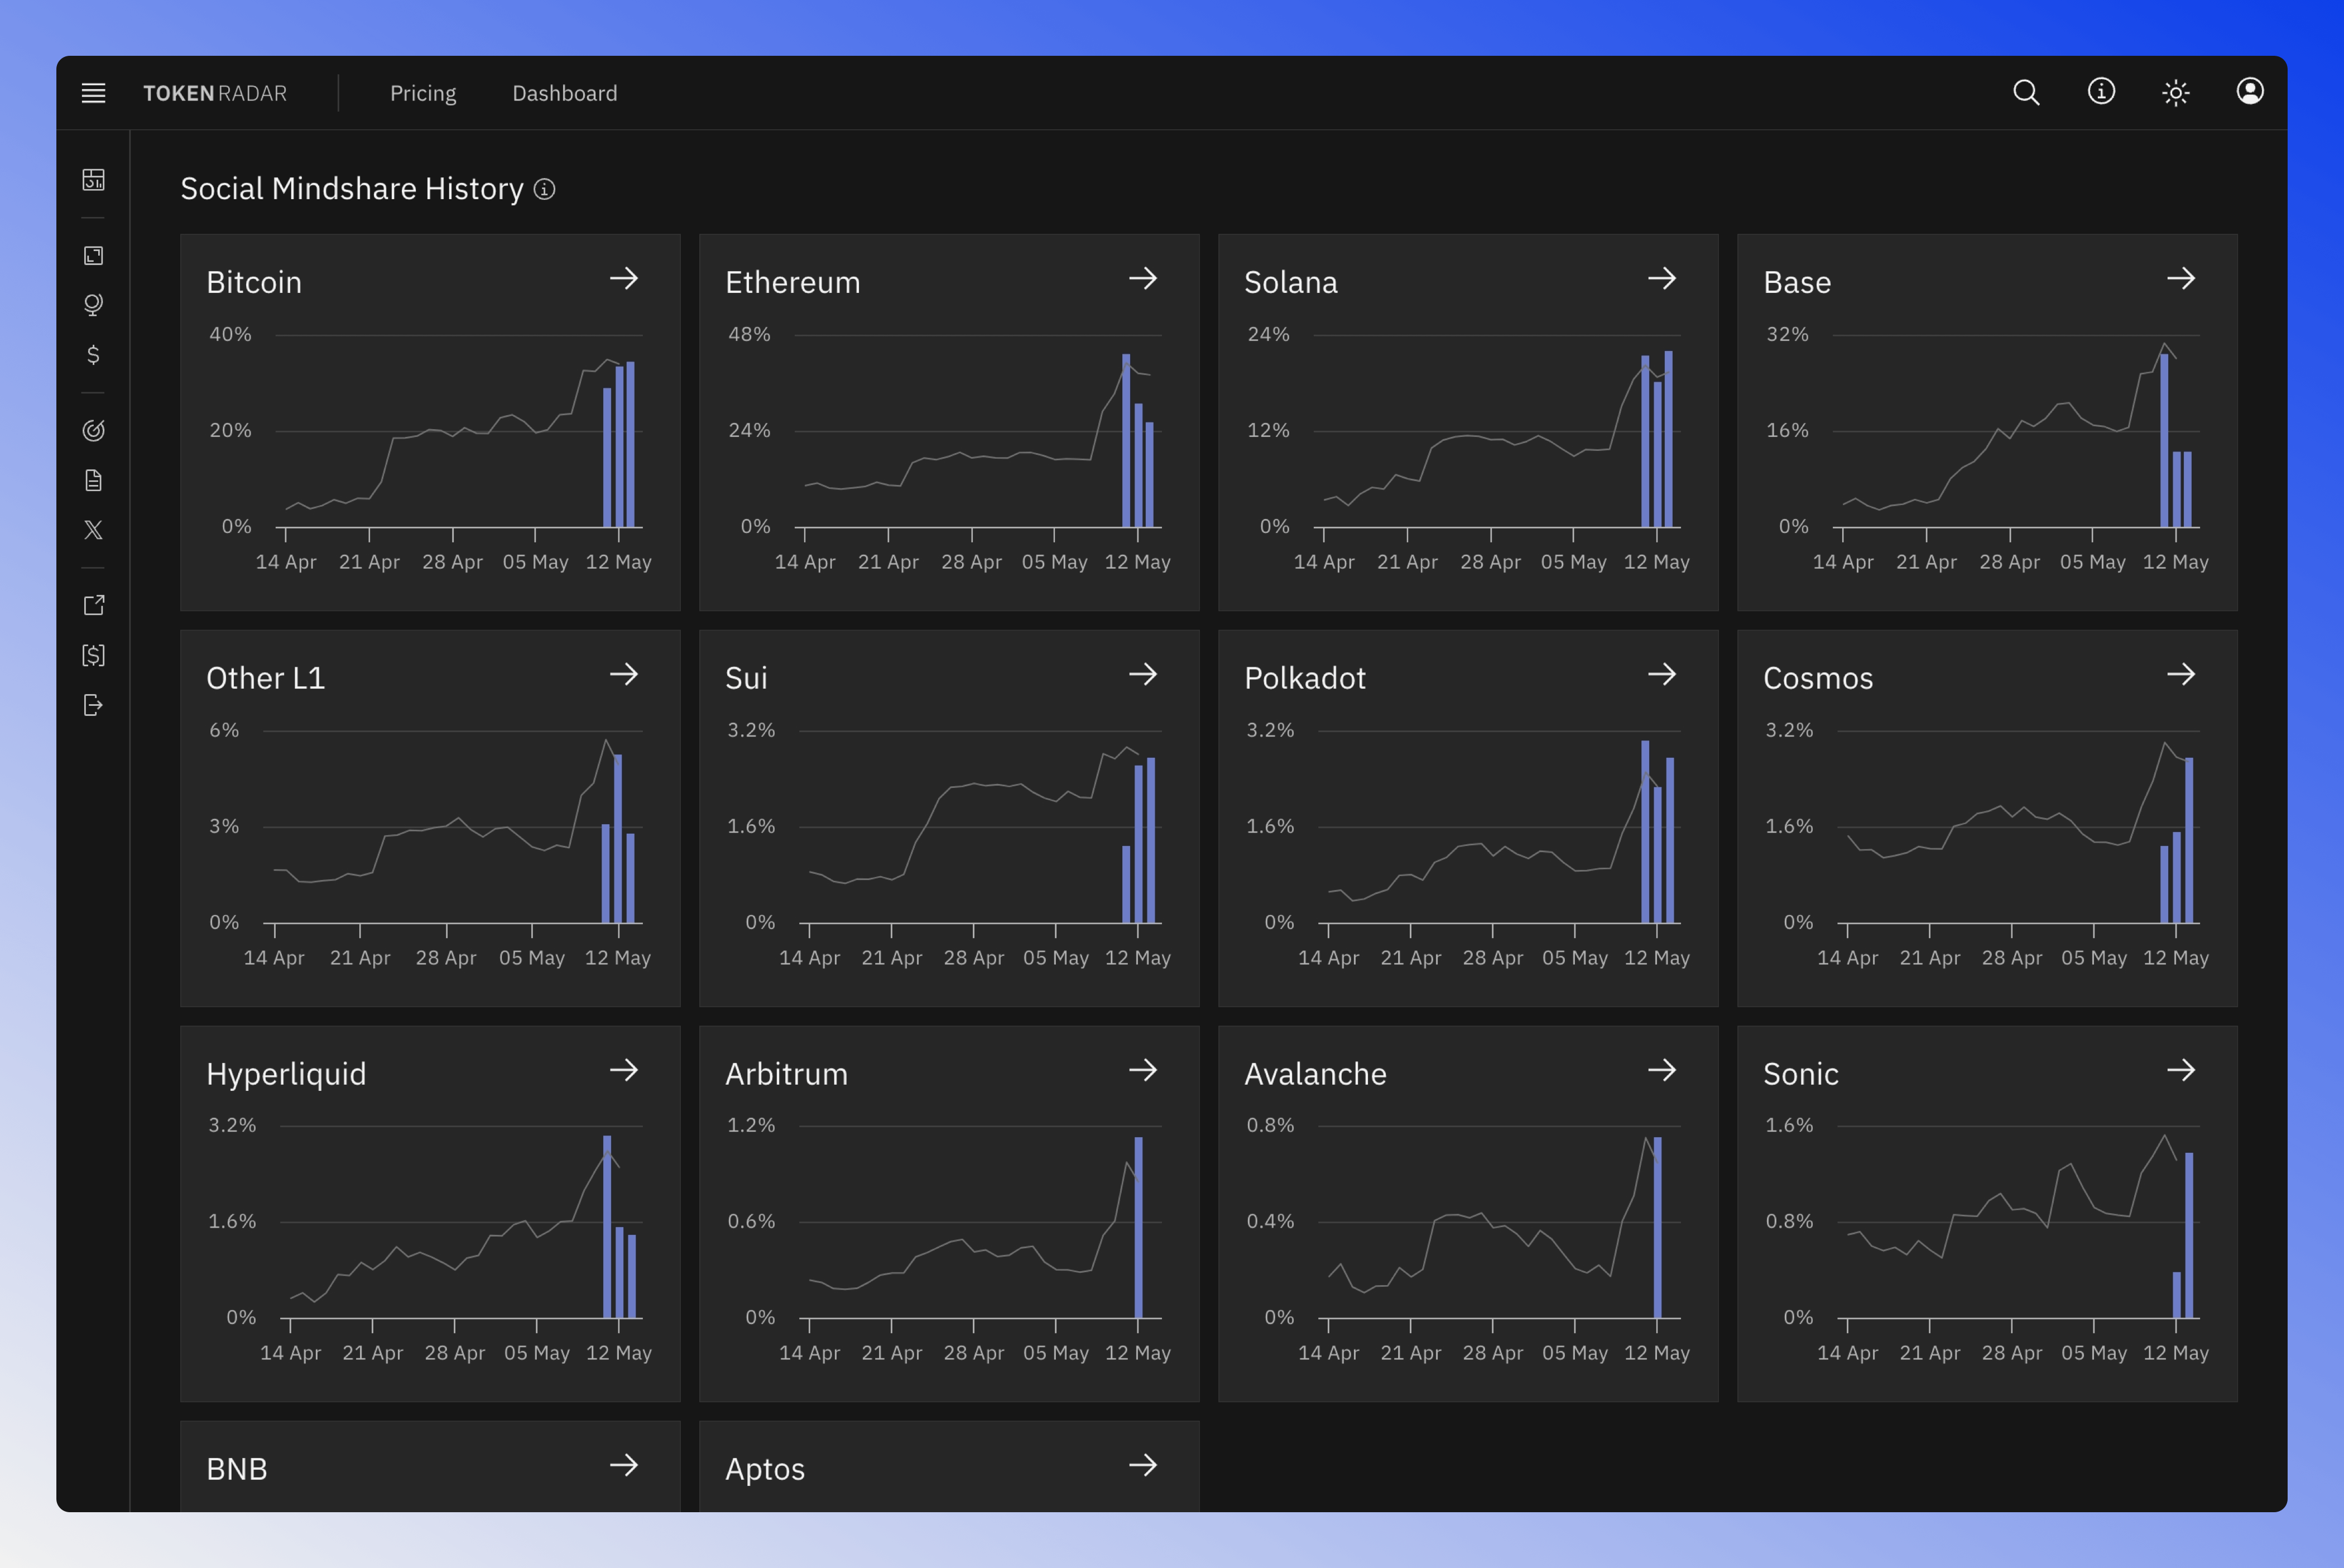Click the Avalanche card title

coord(1315,1075)
